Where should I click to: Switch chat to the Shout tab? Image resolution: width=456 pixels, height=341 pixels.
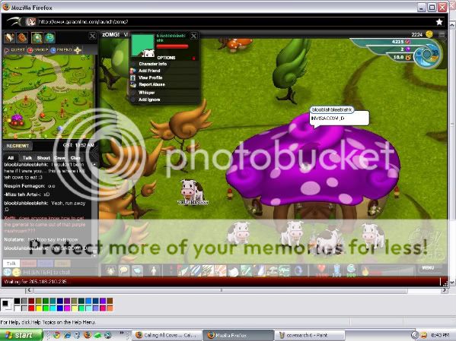pyautogui.click(x=43, y=158)
